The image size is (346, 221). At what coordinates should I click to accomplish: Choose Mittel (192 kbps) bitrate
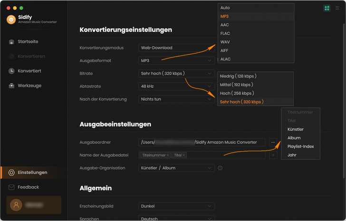[x=255, y=85]
